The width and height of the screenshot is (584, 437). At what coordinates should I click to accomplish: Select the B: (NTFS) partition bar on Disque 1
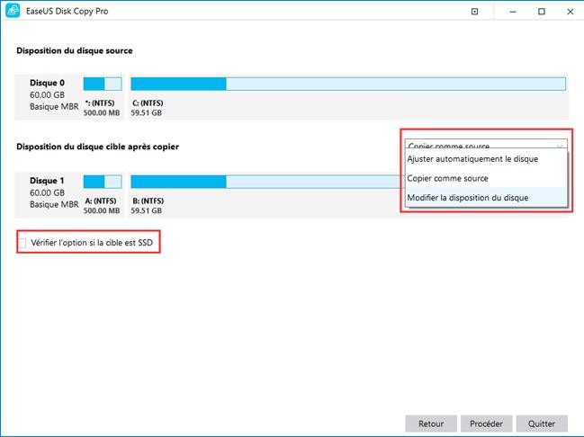[267, 182]
